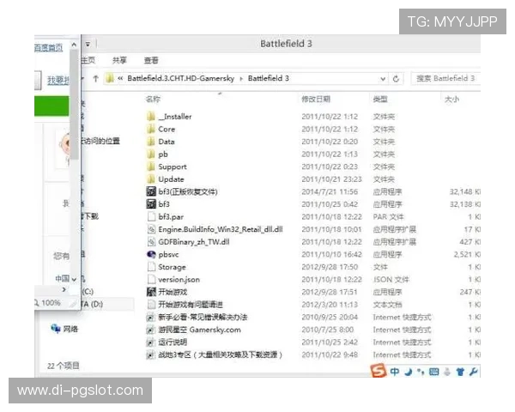Click the green button in browser window
Image resolution: width=515 pixels, height=412 pixels.
(x=51, y=106)
